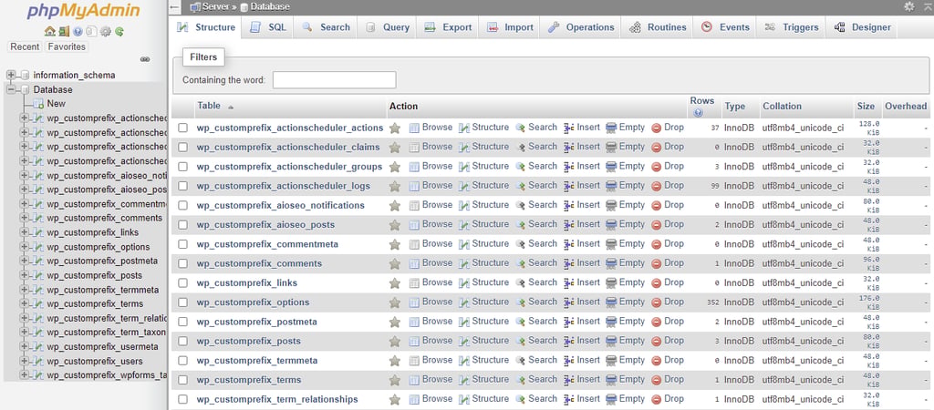934x410 pixels.
Task: Select wp_customprefix_terms in navigation tree
Action: tap(95, 304)
